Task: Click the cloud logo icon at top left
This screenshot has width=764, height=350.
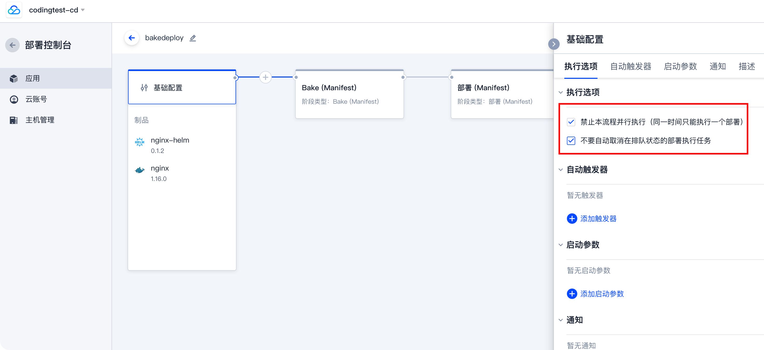Action: coord(14,10)
